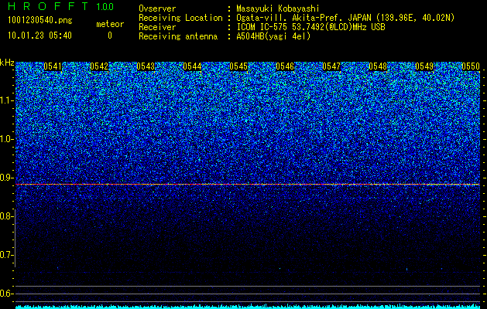Click the 0546 time marker
Viewport: 487px width, 309px height.
pyautogui.click(x=285, y=66)
